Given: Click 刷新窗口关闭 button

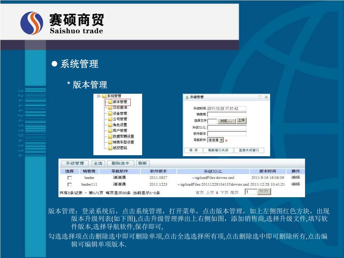Looking at the screenshot, I should 218,150.
